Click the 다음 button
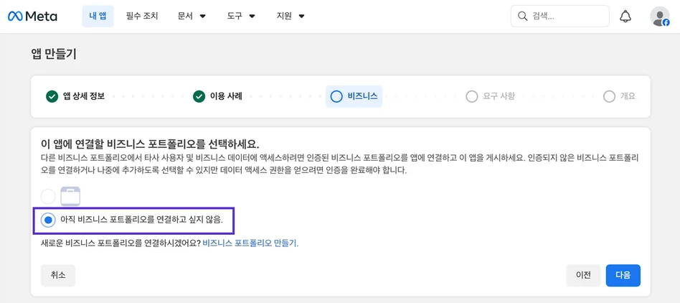Viewport: 680px width, 303px height. click(x=623, y=275)
